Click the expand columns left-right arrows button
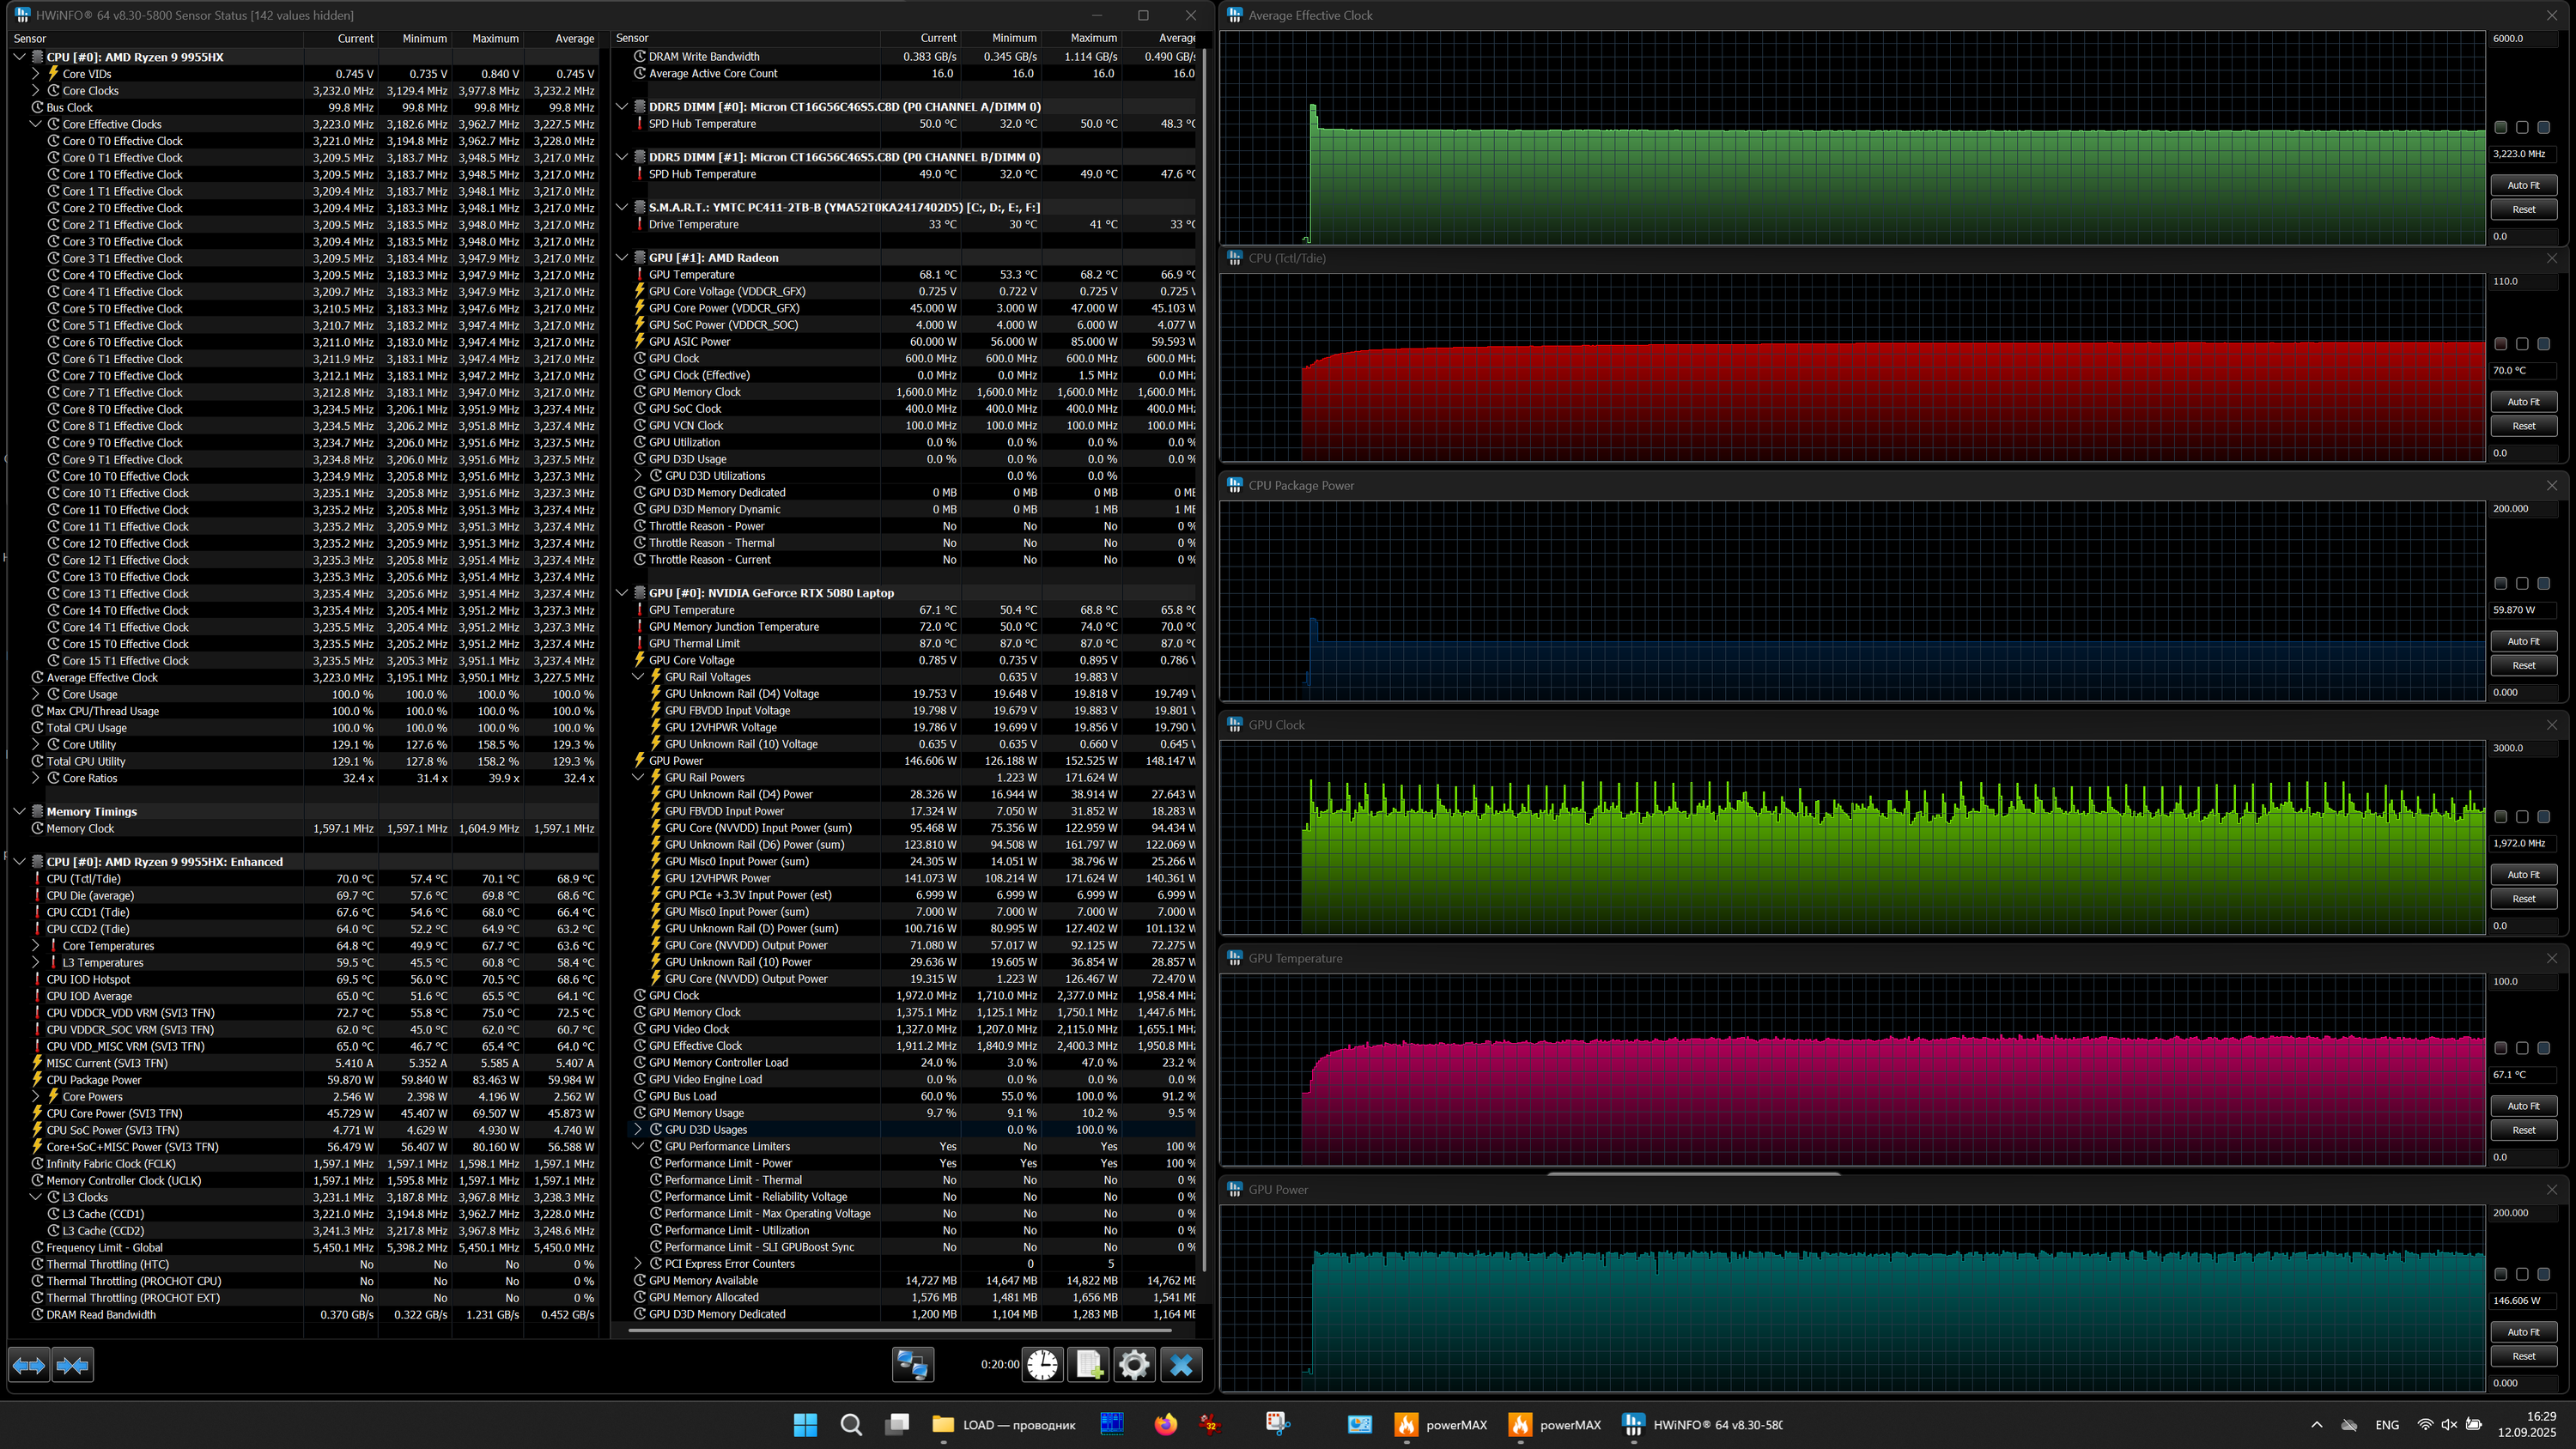Screen dimensions: 2576x1449 28,1365
